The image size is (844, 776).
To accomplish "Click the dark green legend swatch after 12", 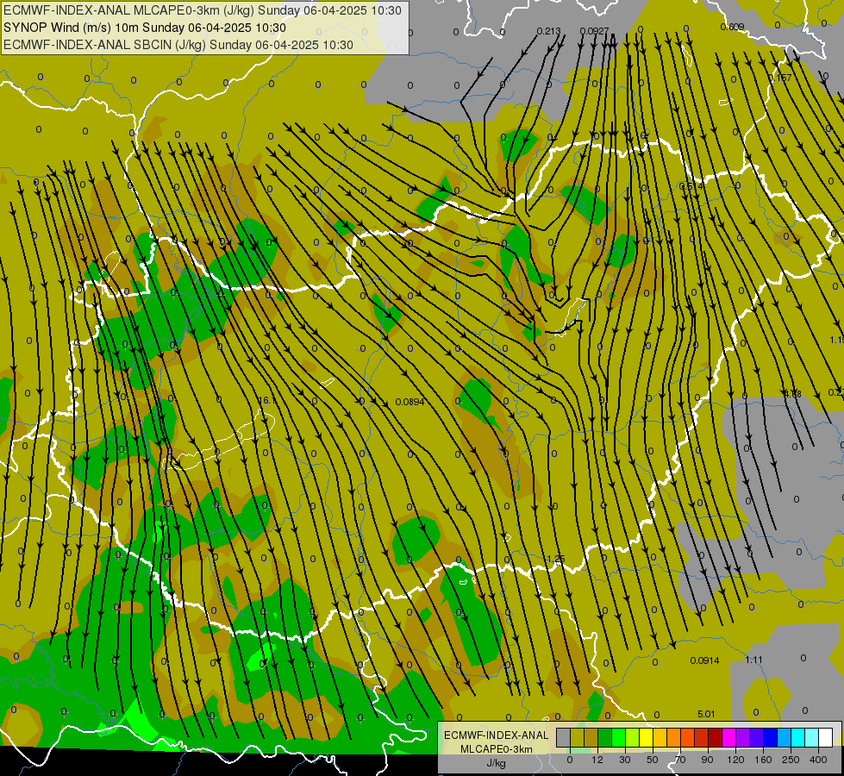I will [x=605, y=737].
